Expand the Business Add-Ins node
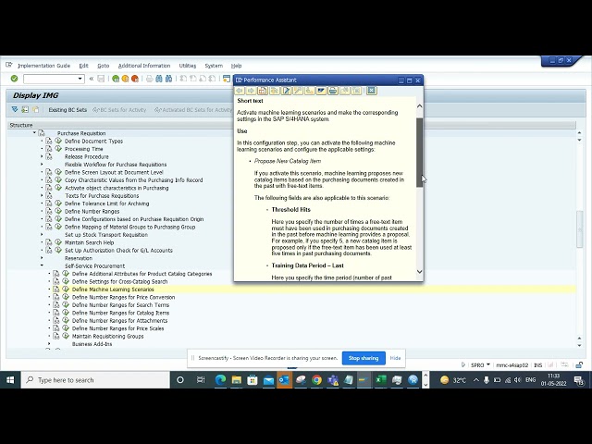The height and width of the screenshot is (444, 592). (49, 344)
